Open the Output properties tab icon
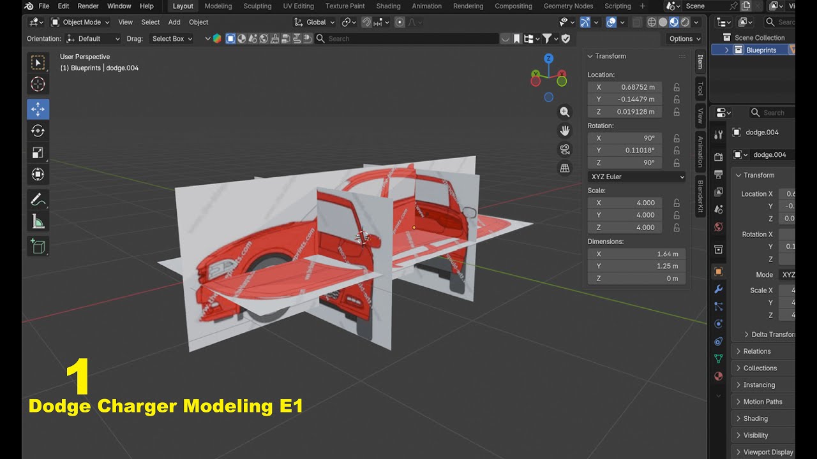 click(719, 174)
